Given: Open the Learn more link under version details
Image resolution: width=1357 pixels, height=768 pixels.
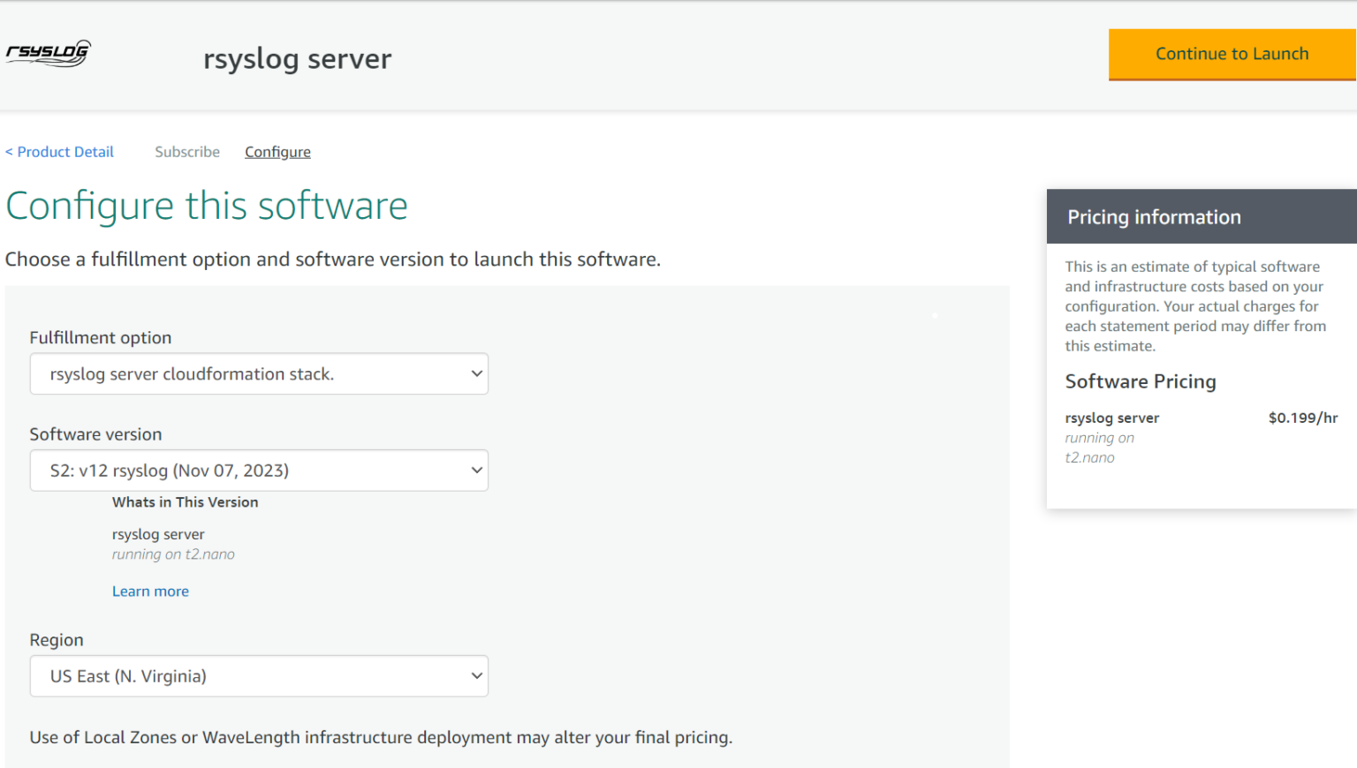Looking at the screenshot, I should coord(150,591).
